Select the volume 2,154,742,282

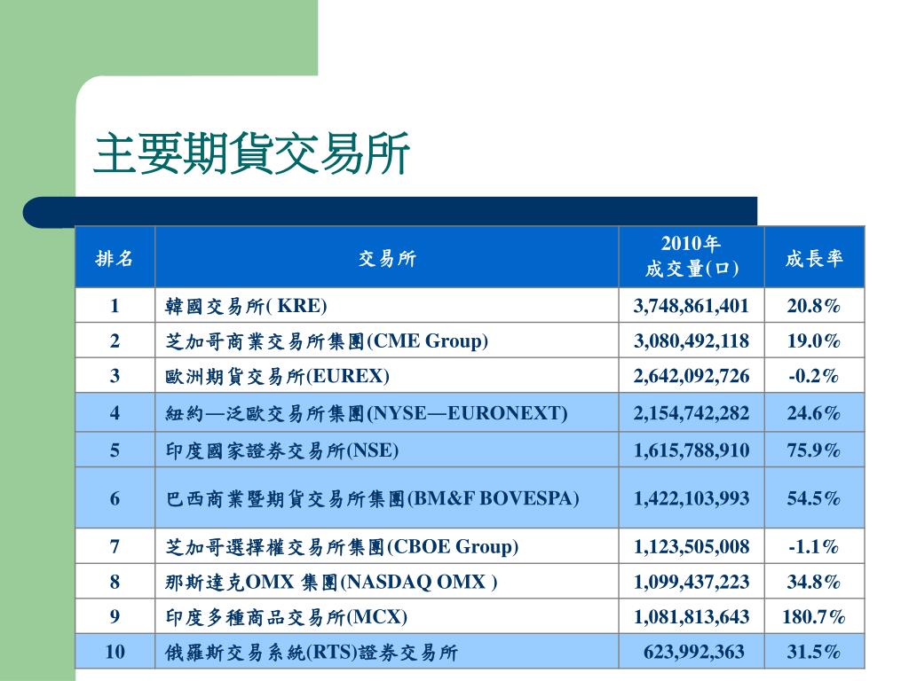pyautogui.click(x=691, y=413)
